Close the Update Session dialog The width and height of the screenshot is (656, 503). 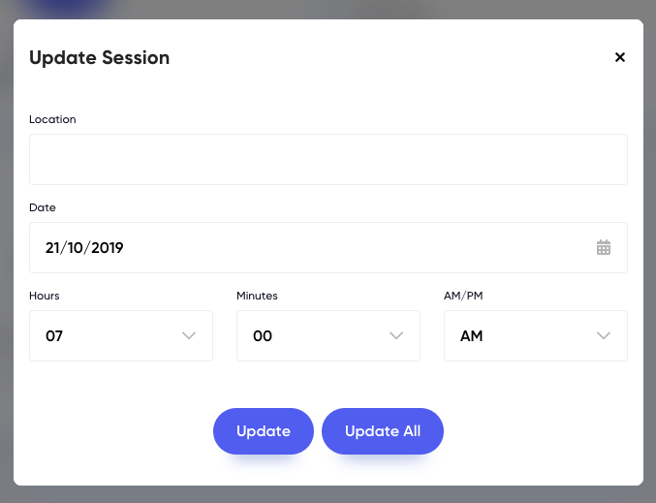click(x=619, y=57)
